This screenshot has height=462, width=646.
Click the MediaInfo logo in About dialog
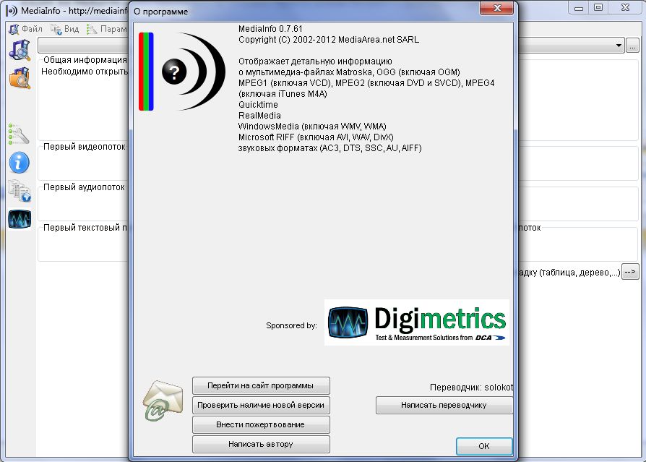point(182,72)
